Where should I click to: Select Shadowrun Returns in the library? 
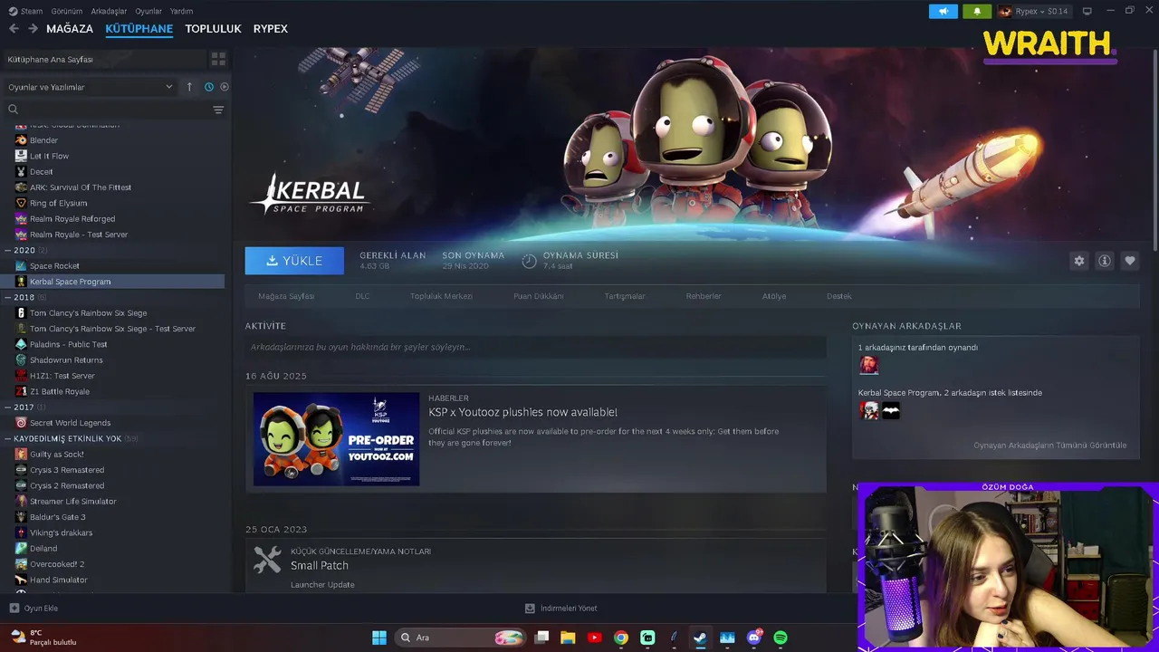66,360
